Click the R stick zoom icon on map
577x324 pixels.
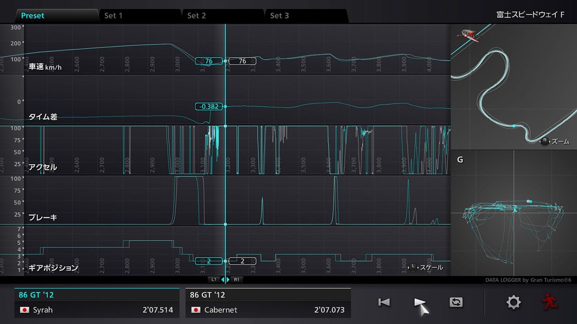(545, 141)
